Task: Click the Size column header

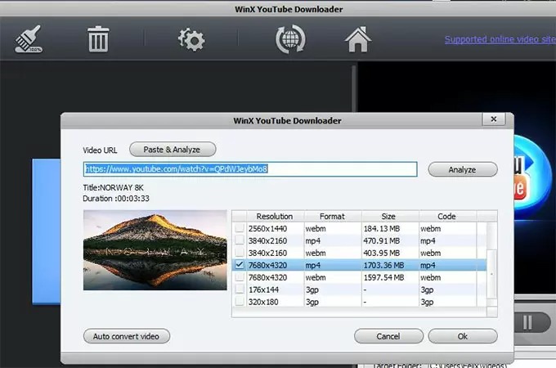Action: click(389, 217)
